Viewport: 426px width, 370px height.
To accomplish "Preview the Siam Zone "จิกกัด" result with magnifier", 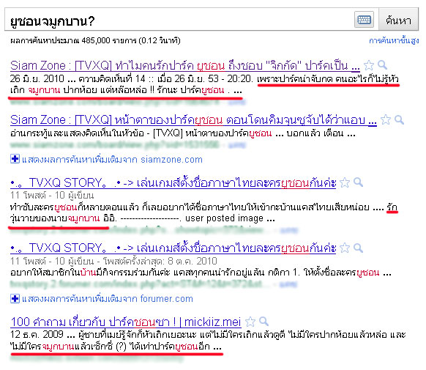I will point(383,64).
